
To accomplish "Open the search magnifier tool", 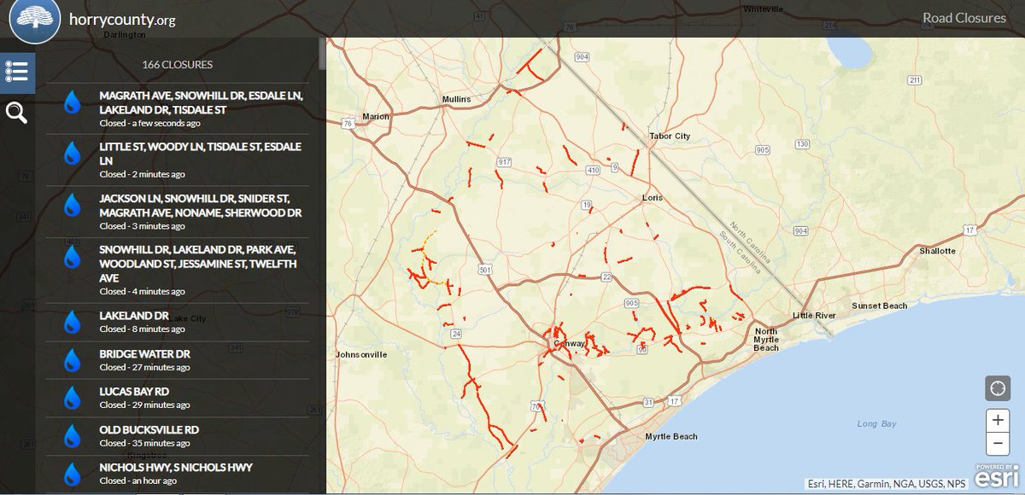I will (18, 113).
